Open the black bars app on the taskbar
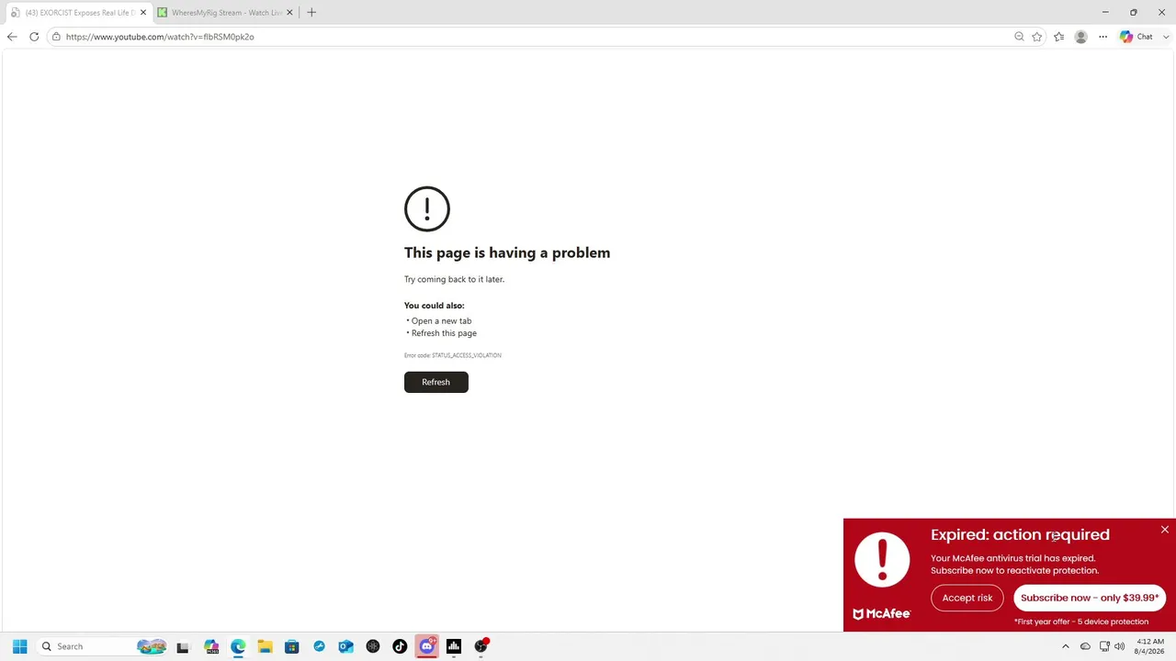 454,646
